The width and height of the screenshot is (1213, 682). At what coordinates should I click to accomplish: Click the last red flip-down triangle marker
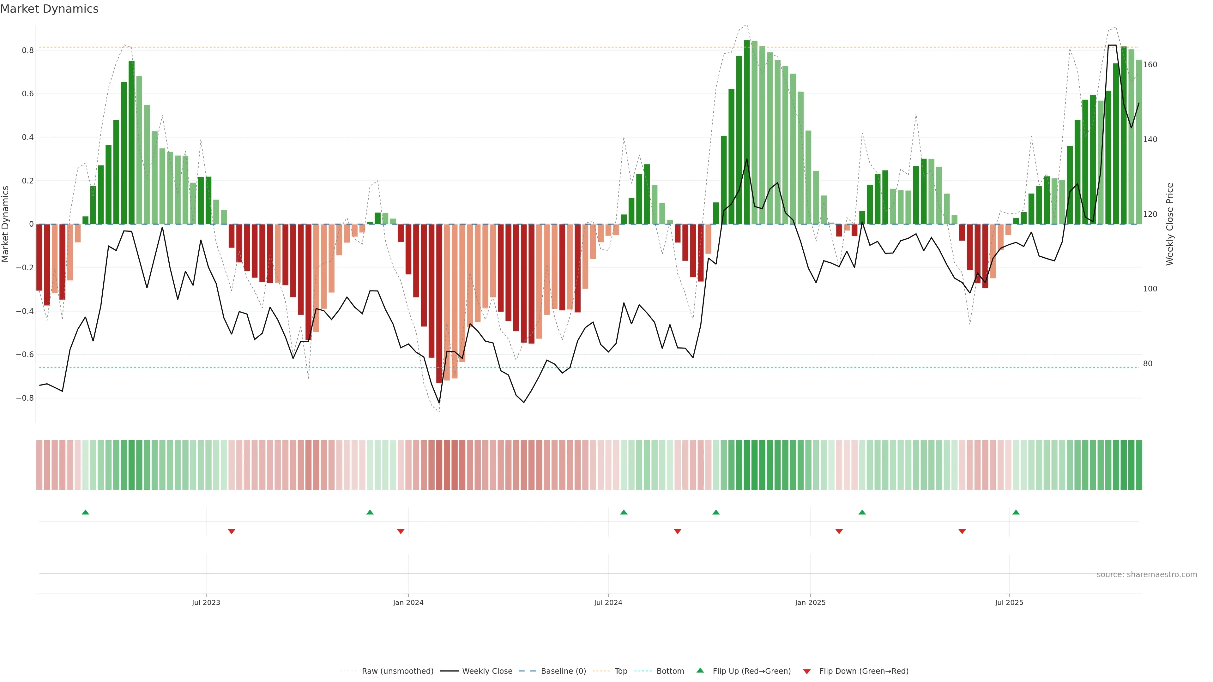[x=962, y=531]
